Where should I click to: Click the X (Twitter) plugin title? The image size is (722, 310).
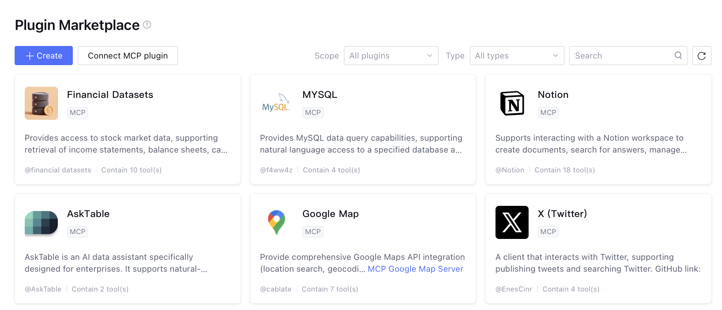(x=562, y=214)
